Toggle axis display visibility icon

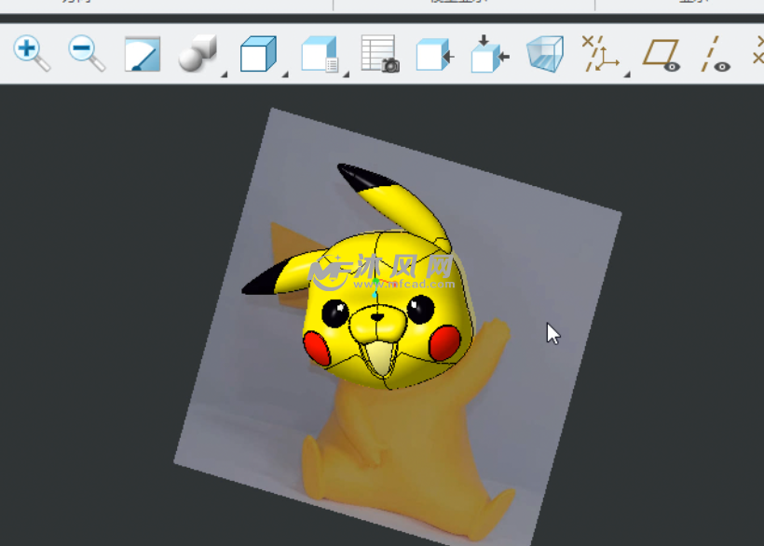point(716,54)
